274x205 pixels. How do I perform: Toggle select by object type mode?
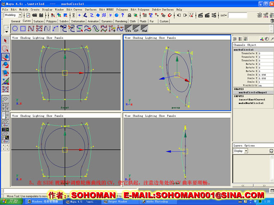pyautogui.click(x=59, y=15)
